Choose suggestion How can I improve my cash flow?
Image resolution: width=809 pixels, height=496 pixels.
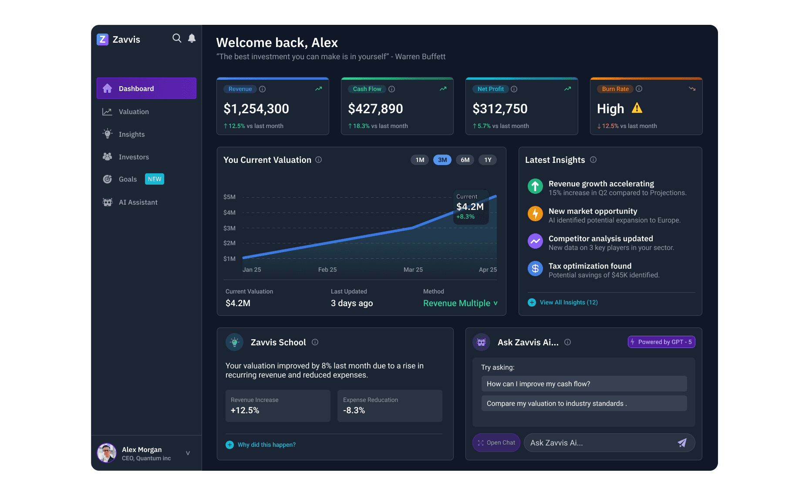(x=584, y=384)
